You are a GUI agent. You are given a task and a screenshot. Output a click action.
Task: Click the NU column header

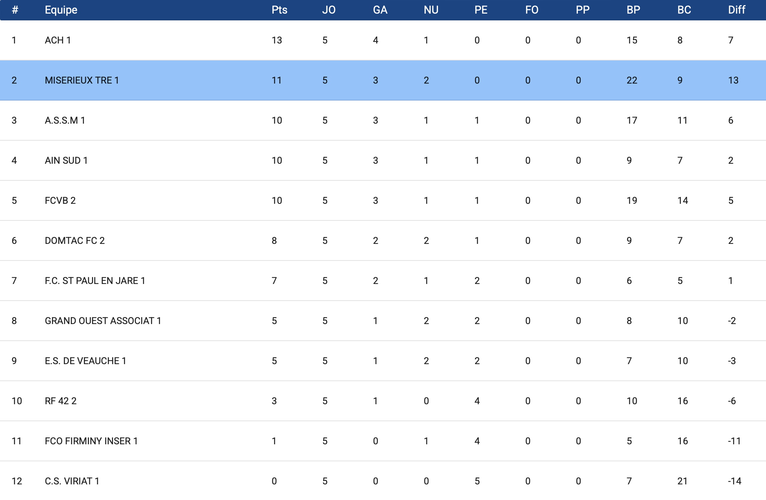pyautogui.click(x=431, y=10)
